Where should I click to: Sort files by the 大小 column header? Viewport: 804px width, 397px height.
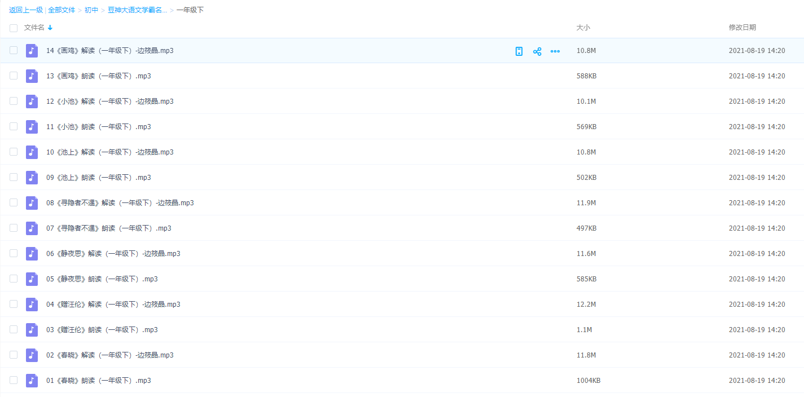point(583,28)
